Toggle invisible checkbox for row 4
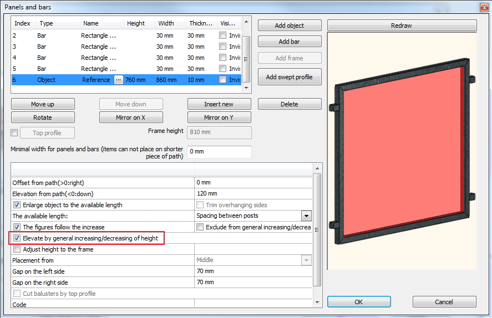The width and height of the screenshot is (492, 318). [223, 58]
